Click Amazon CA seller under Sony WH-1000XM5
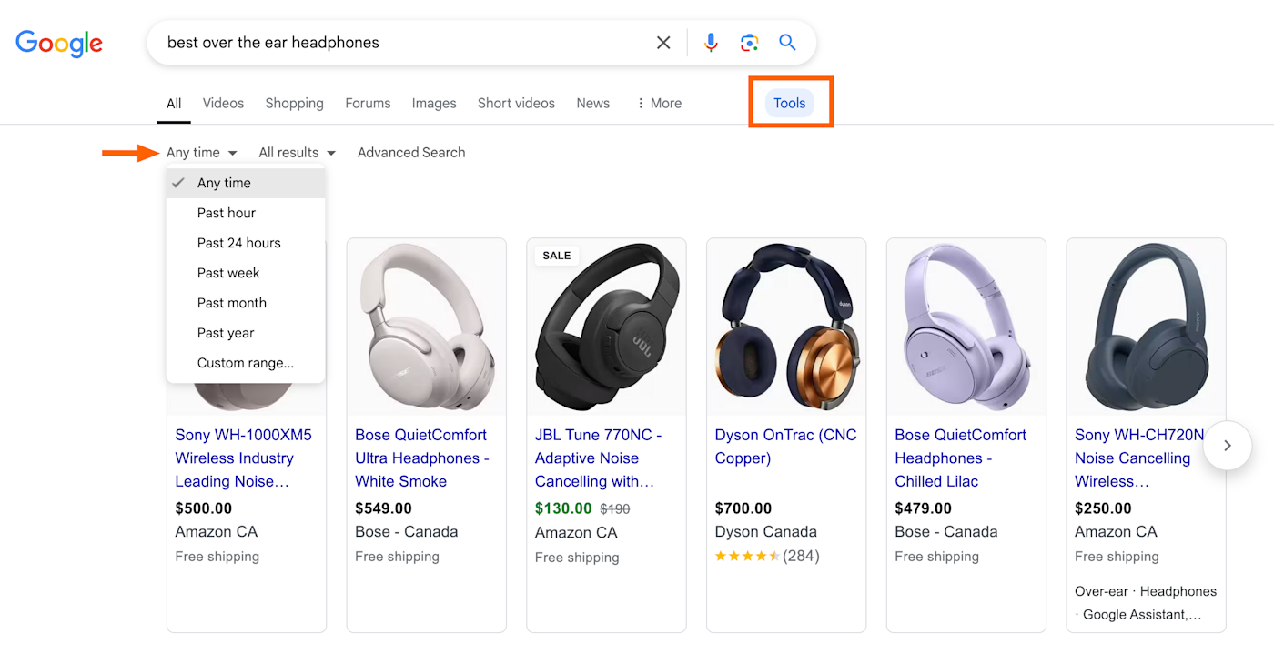This screenshot has height=654, width=1274. [x=217, y=532]
